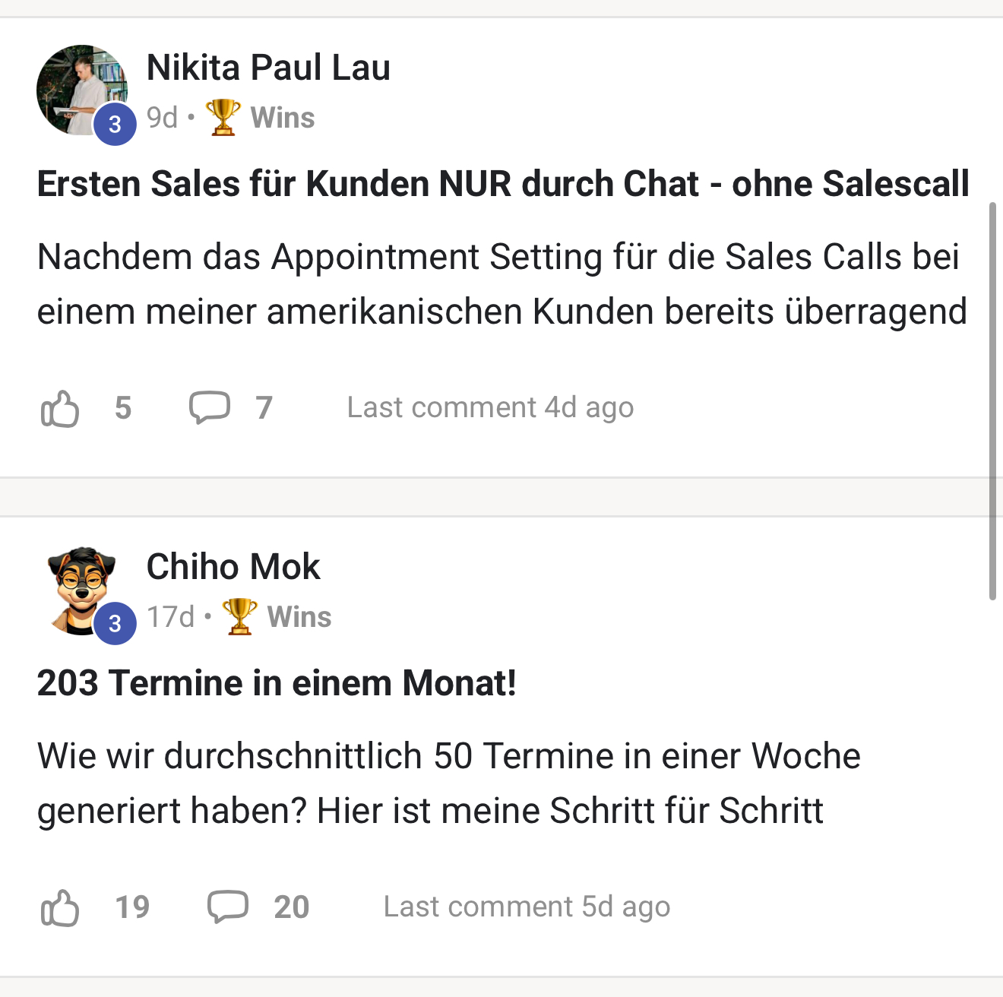Screen dimensions: 1003x997
Task: Open comments on Chiho Mok's post
Action: coord(228,907)
